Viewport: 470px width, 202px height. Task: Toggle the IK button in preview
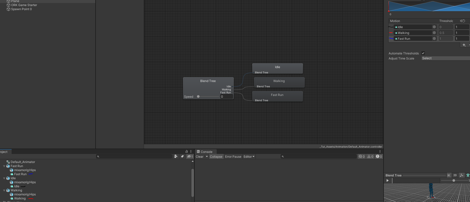pos(449,175)
